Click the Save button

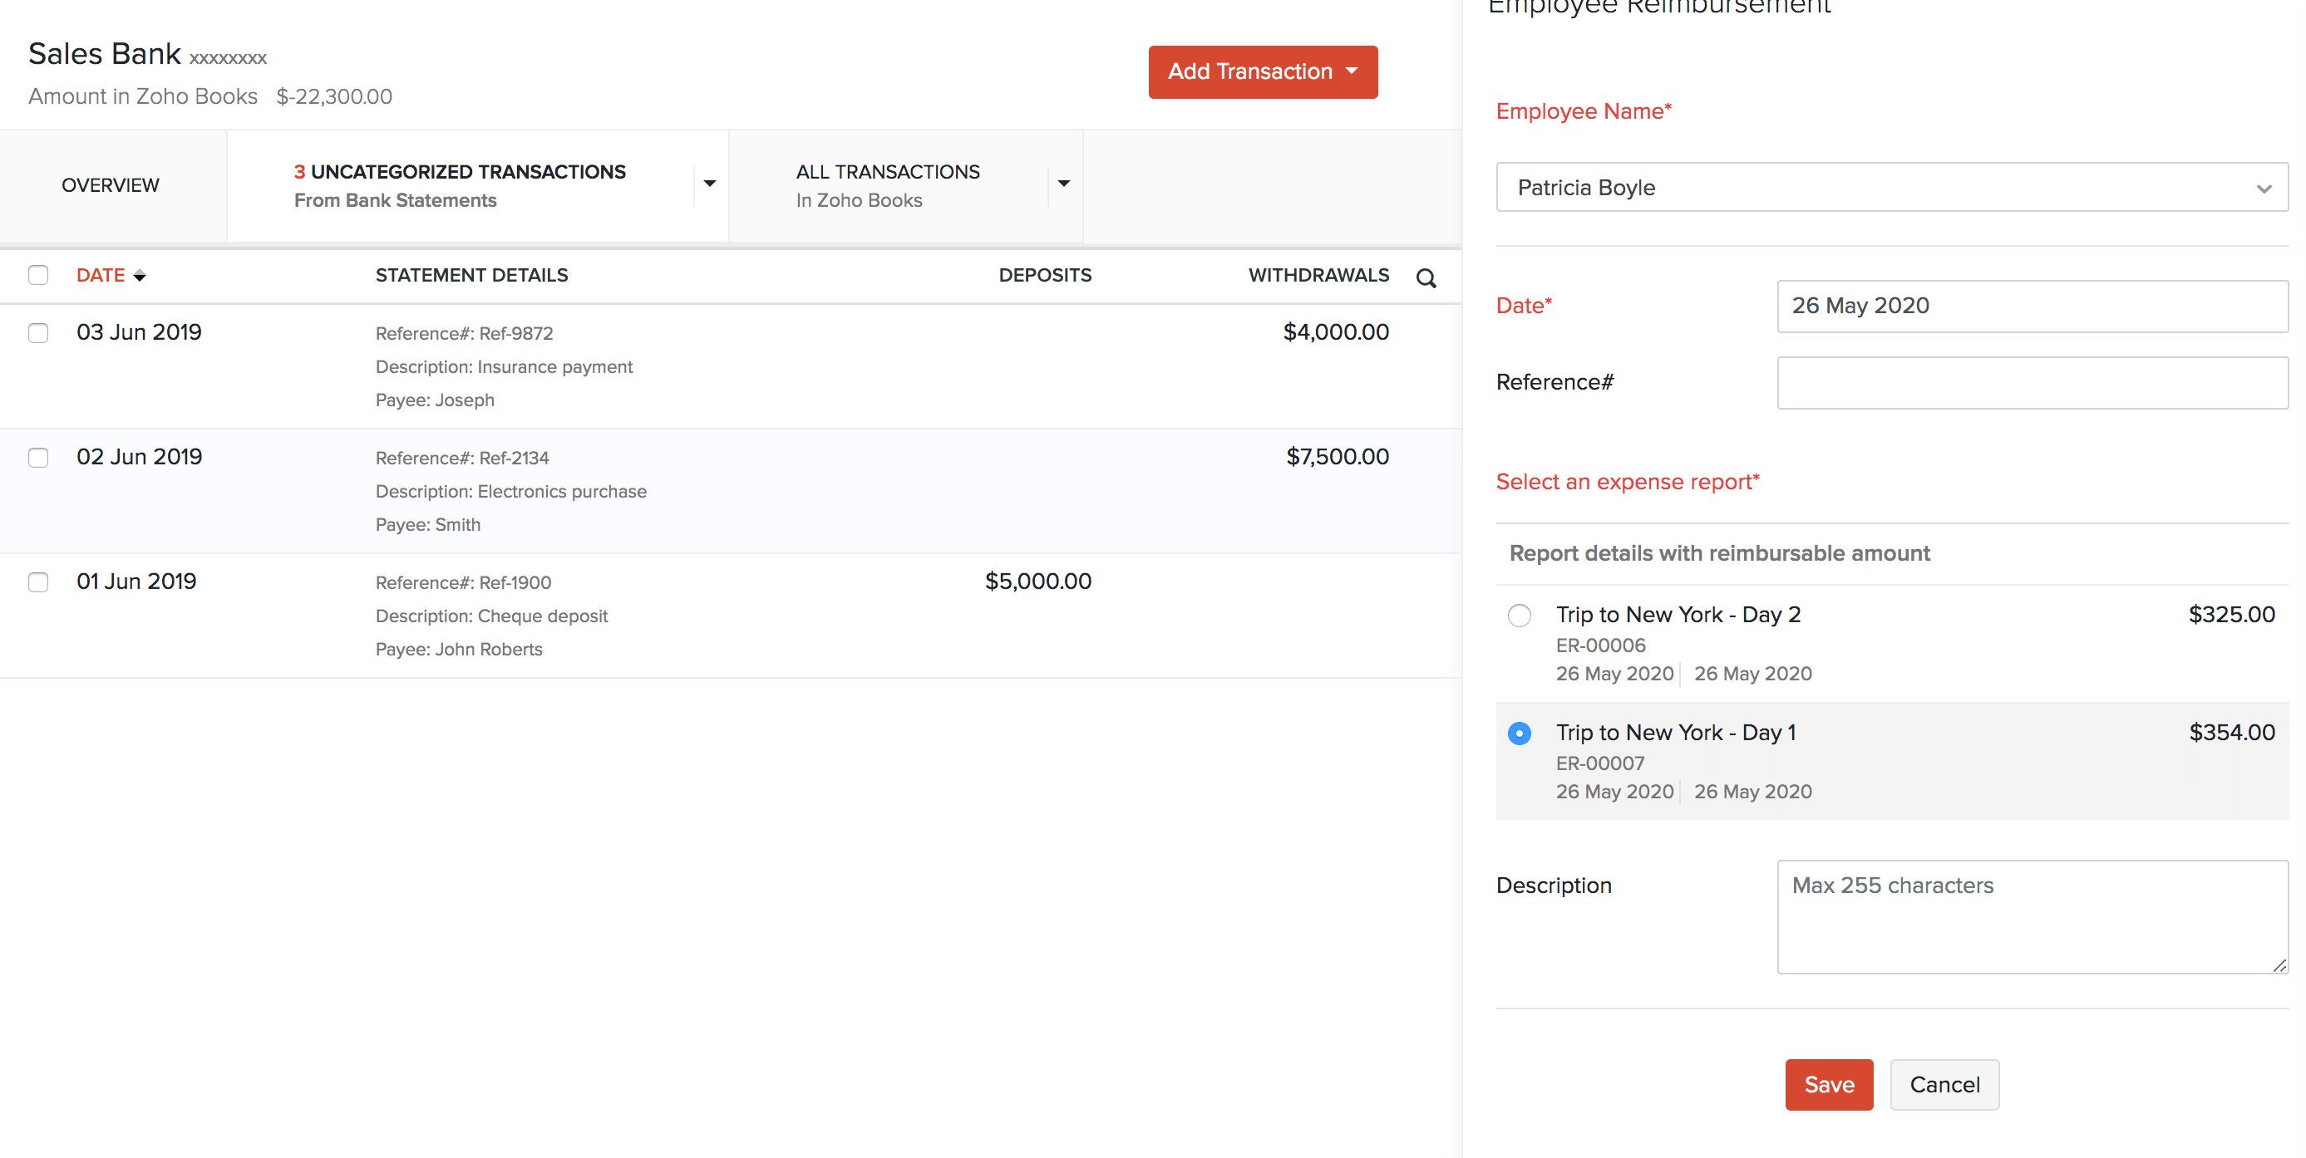coord(1829,1085)
